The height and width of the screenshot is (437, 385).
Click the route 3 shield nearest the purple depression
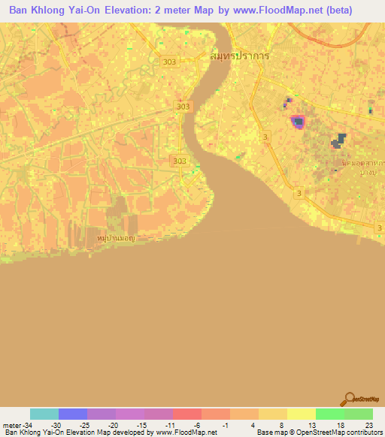tap(265, 137)
